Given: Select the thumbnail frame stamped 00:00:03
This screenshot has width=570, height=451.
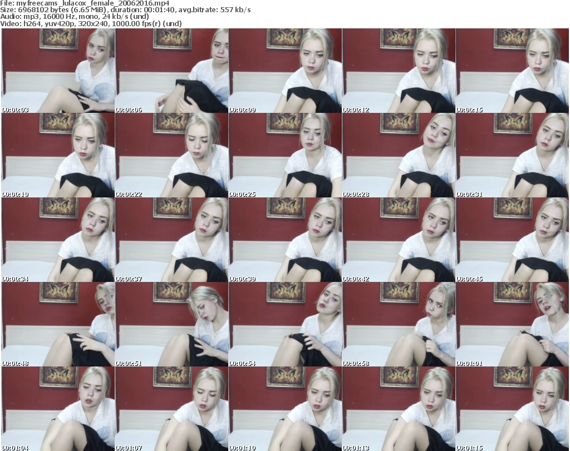Looking at the screenshot, I should 58,71.
